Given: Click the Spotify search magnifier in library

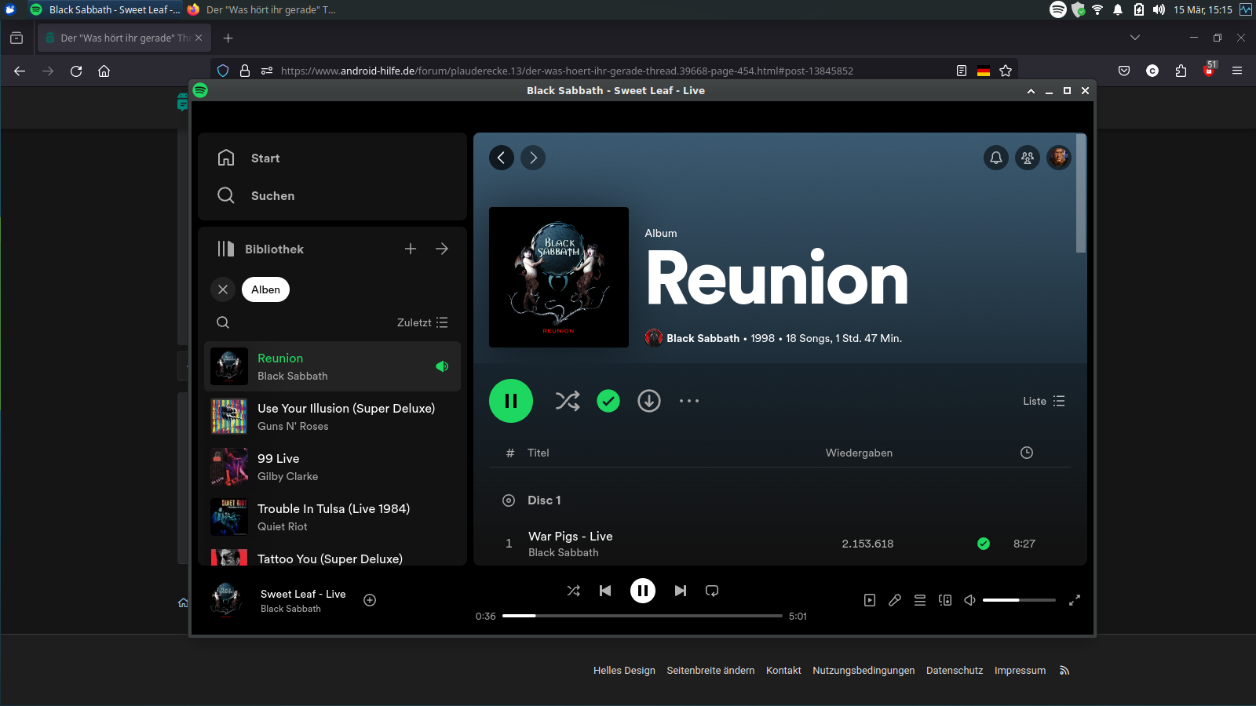Looking at the screenshot, I should tap(223, 322).
